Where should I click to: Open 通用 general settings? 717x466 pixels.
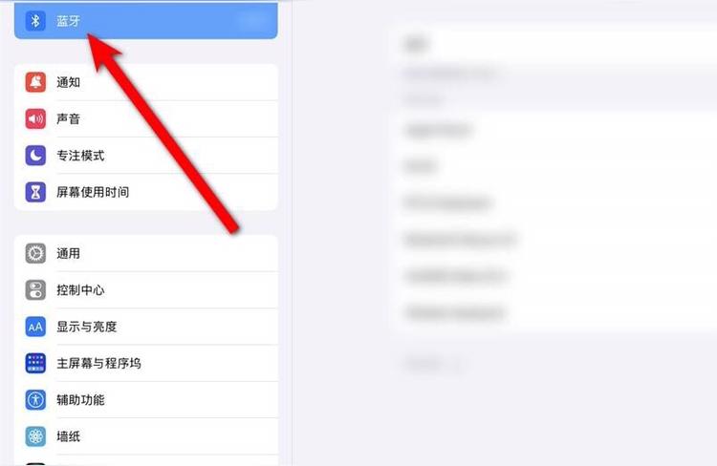[146, 254]
